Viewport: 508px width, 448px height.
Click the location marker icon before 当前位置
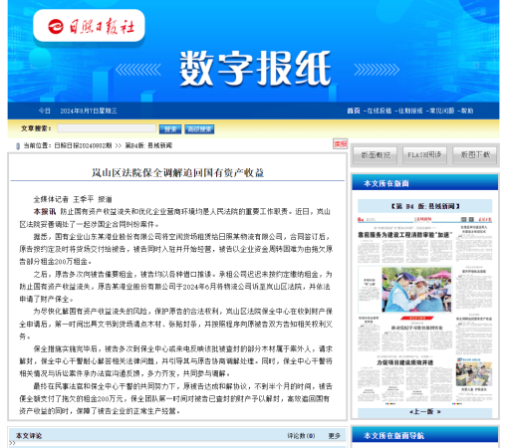[18, 145]
